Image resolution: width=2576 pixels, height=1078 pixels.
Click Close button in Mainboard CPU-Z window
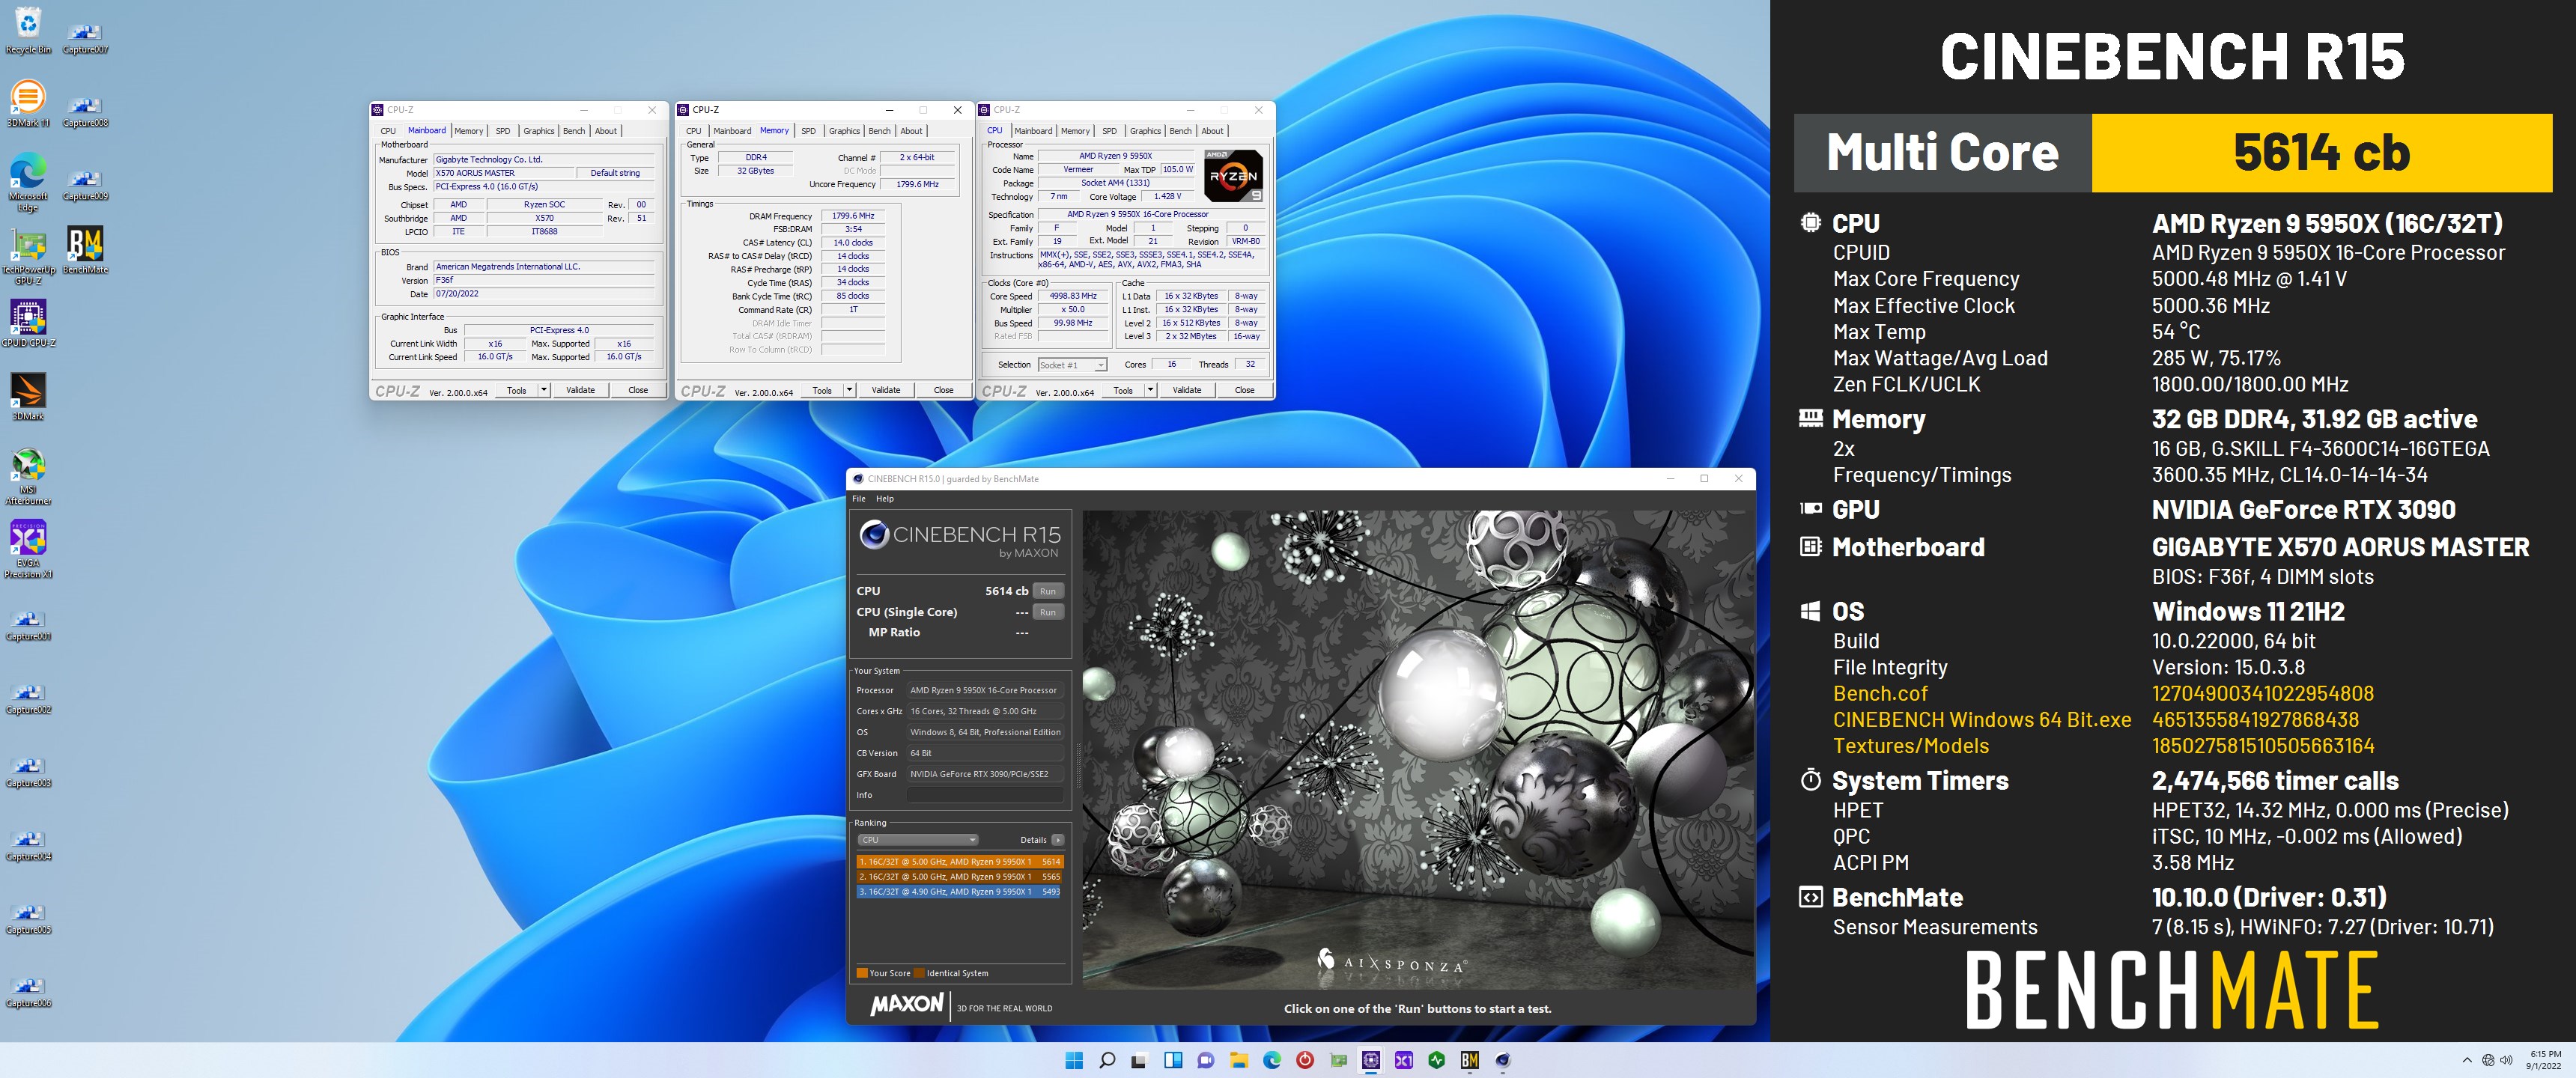click(x=638, y=390)
